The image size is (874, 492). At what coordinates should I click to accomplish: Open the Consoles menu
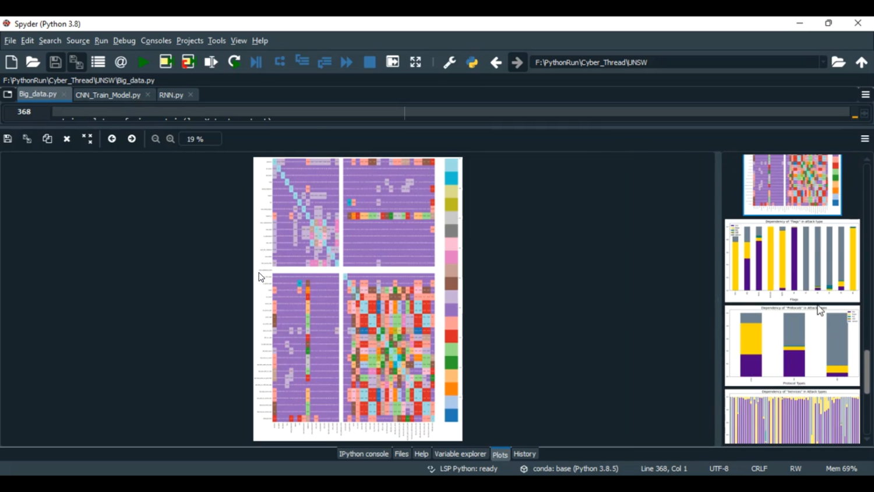[156, 41]
